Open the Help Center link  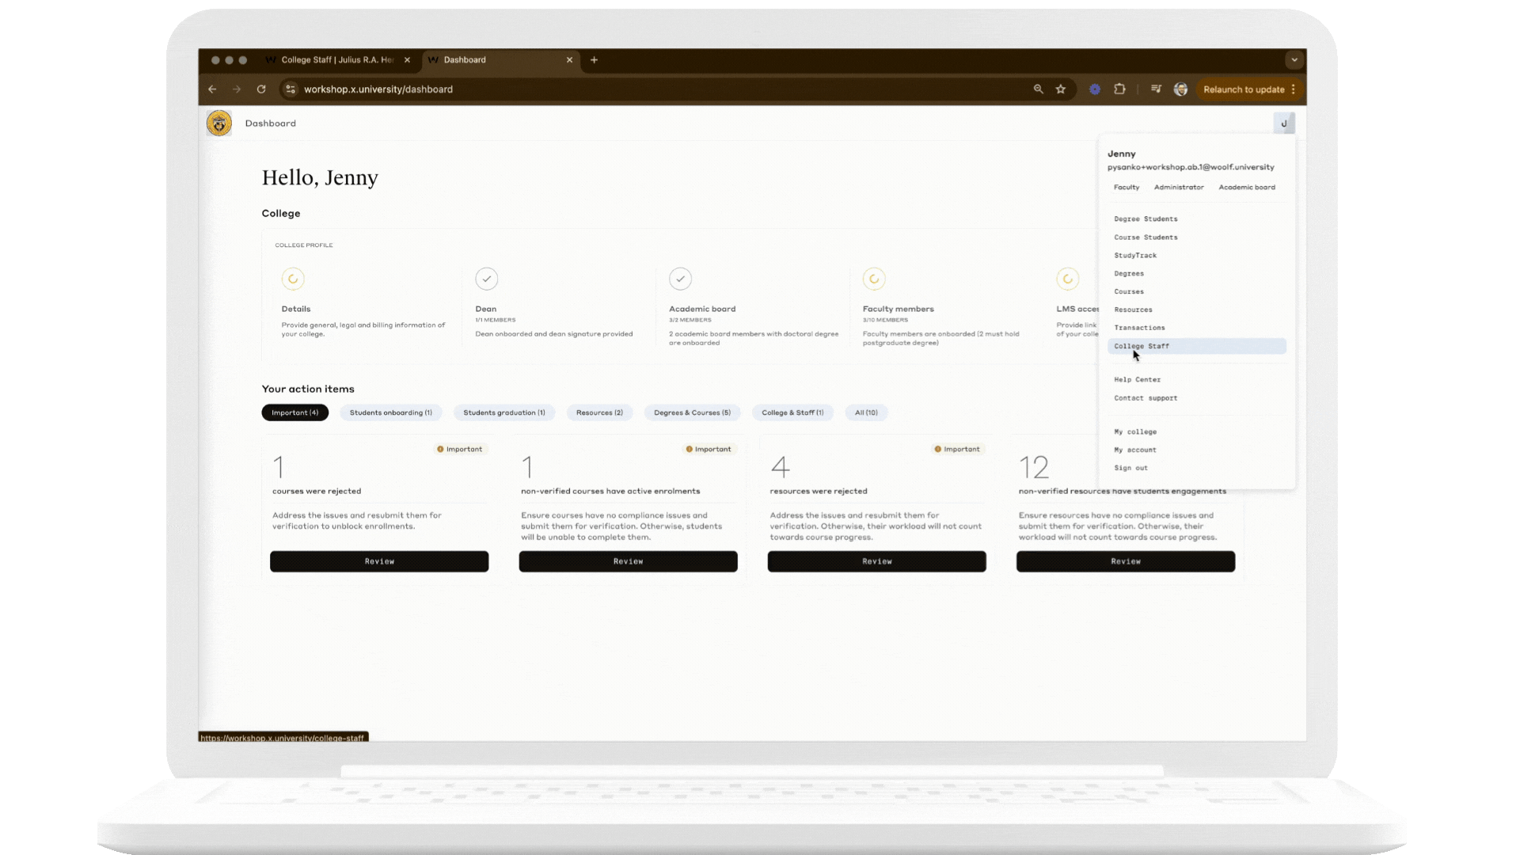click(x=1138, y=379)
